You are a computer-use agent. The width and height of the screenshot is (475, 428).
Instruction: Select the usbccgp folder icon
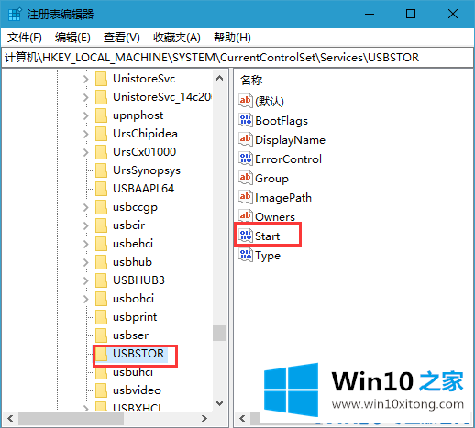(101, 207)
